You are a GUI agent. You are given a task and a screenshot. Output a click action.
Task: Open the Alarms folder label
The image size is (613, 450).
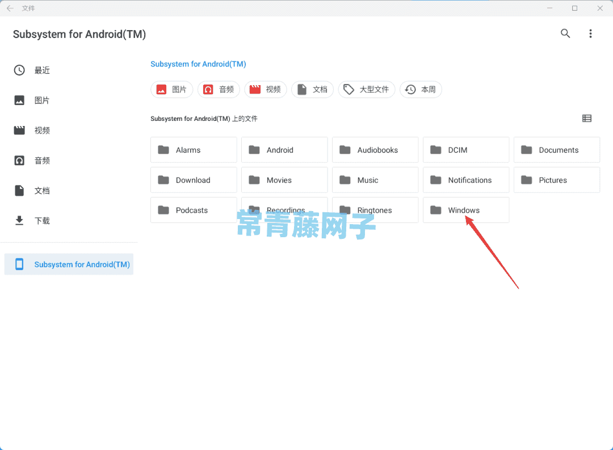point(188,150)
